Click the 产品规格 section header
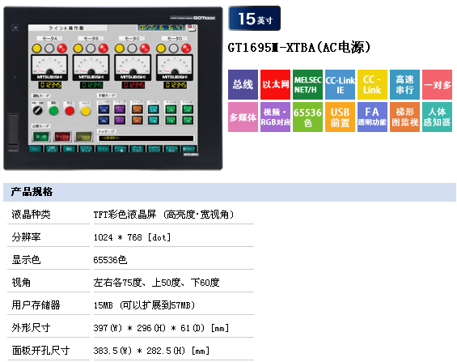Screen dimensions: 457x362 pyautogui.click(x=230, y=192)
